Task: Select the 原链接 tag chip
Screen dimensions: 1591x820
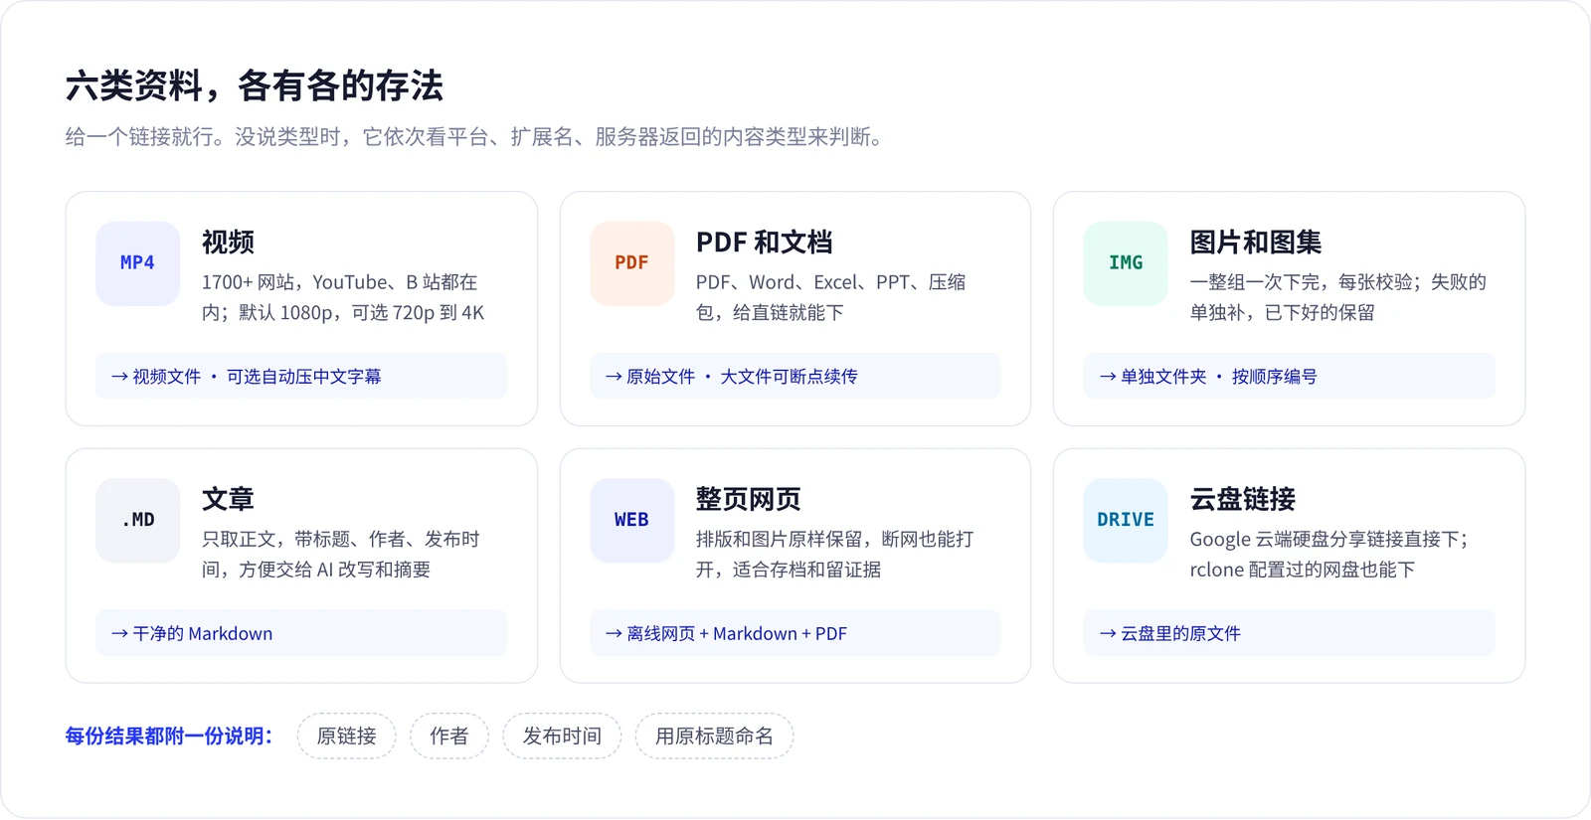Action: click(346, 737)
